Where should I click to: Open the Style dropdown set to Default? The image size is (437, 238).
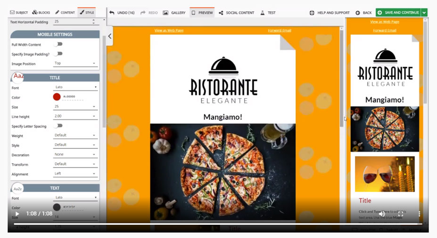[x=75, y=145]
